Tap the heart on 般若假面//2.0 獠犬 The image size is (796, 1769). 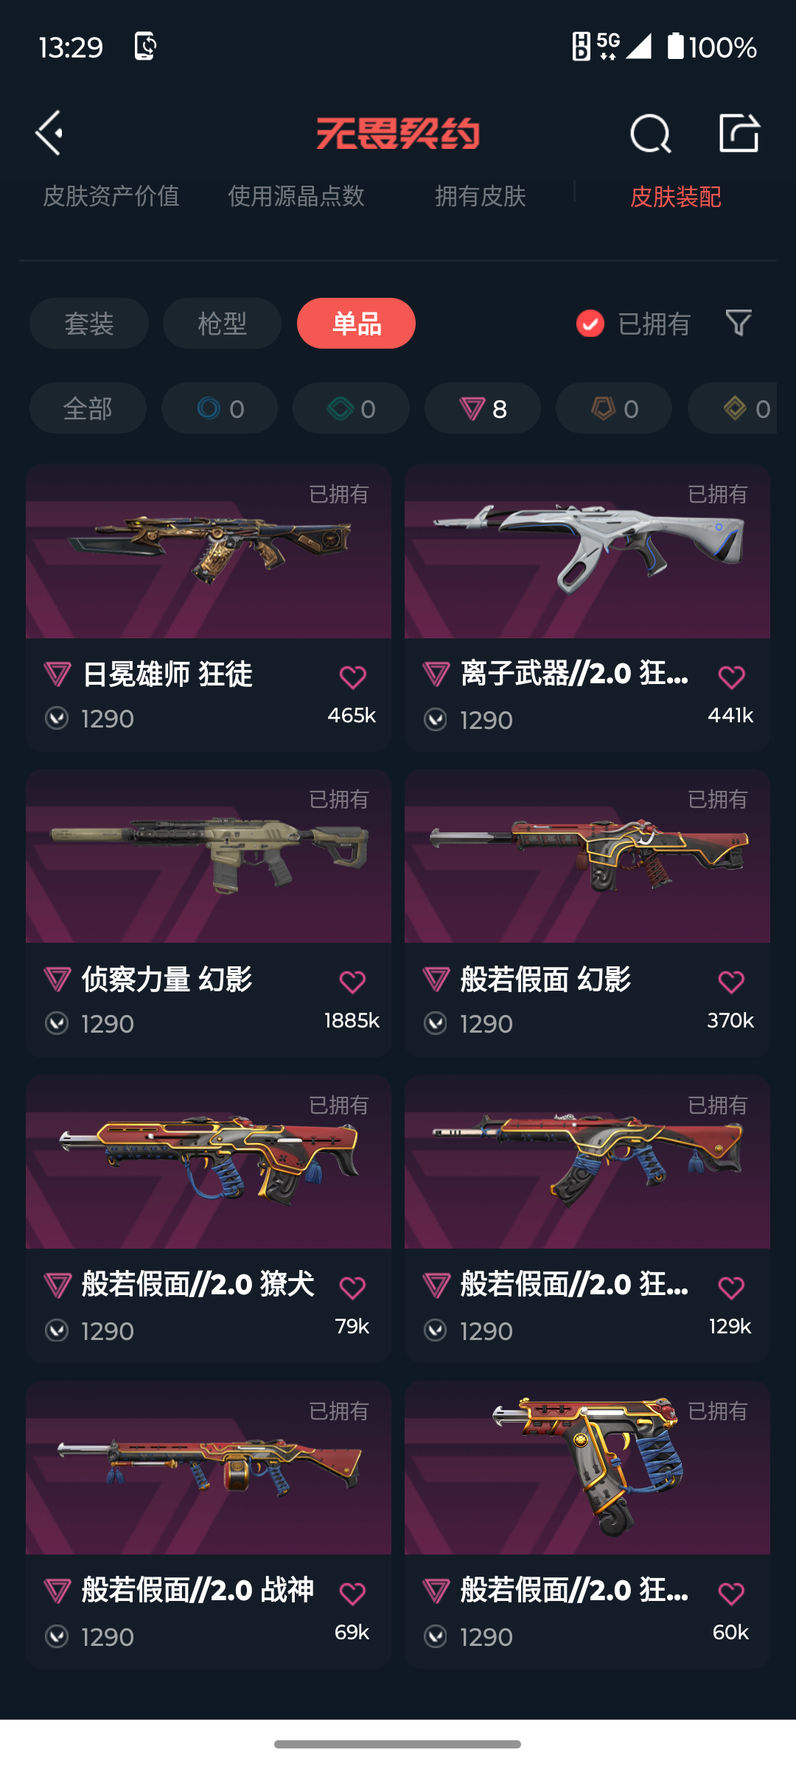point(352,1288)
